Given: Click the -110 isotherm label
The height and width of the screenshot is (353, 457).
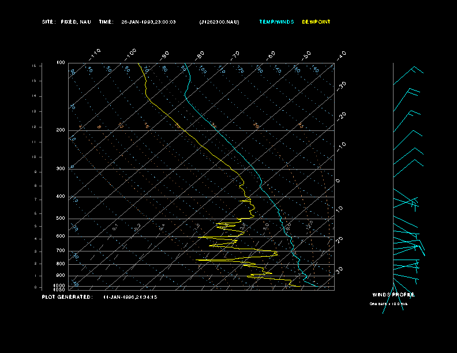Looking at the screenshot, I should pyautogui.click(x=95, y=55).
